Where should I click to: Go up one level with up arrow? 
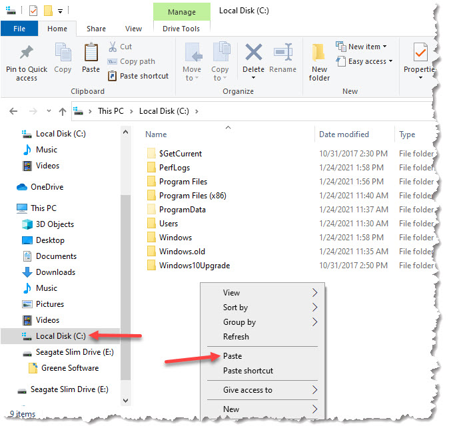coord(63,111)
